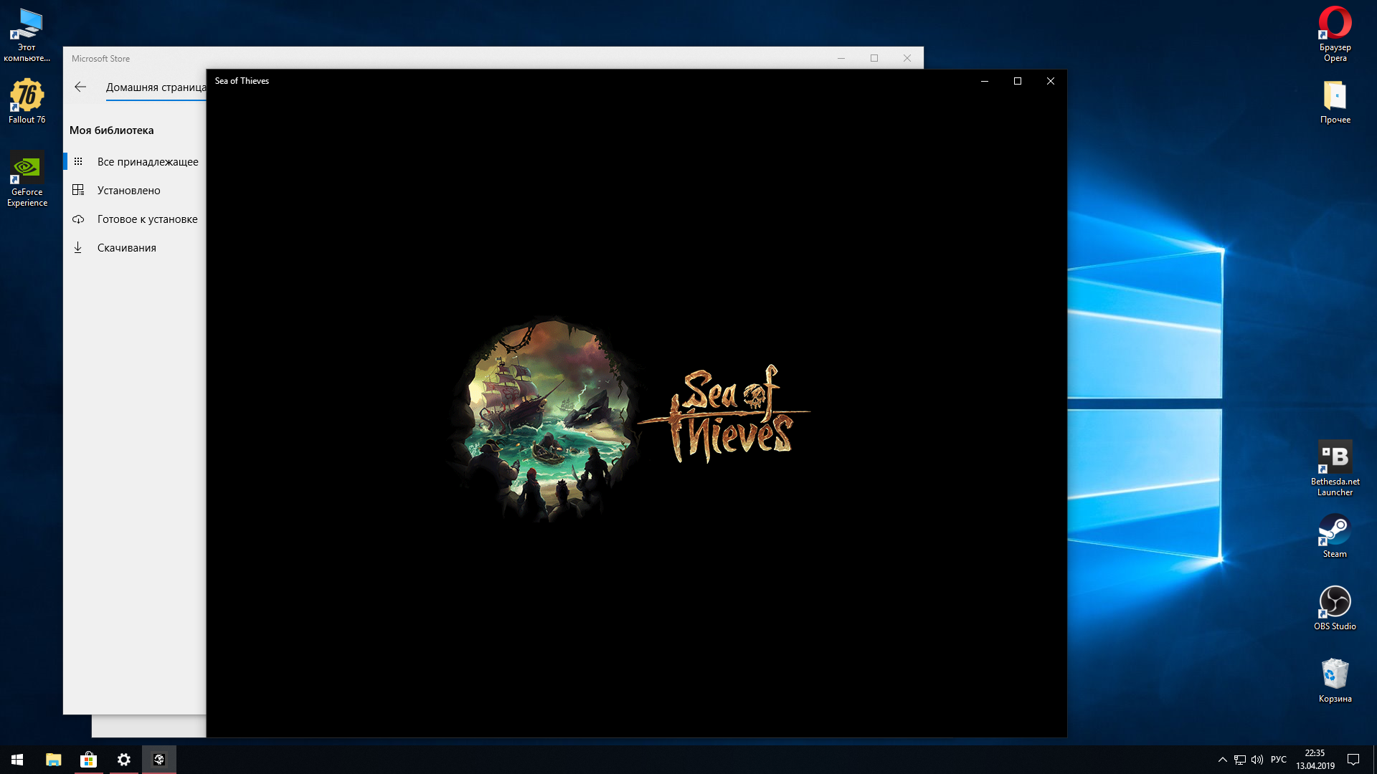Launch the Bethesda.net Launcher shortcut
Image resolution: width=1377 pixels, height=774 pixels.
click(x=1335, y=468)
